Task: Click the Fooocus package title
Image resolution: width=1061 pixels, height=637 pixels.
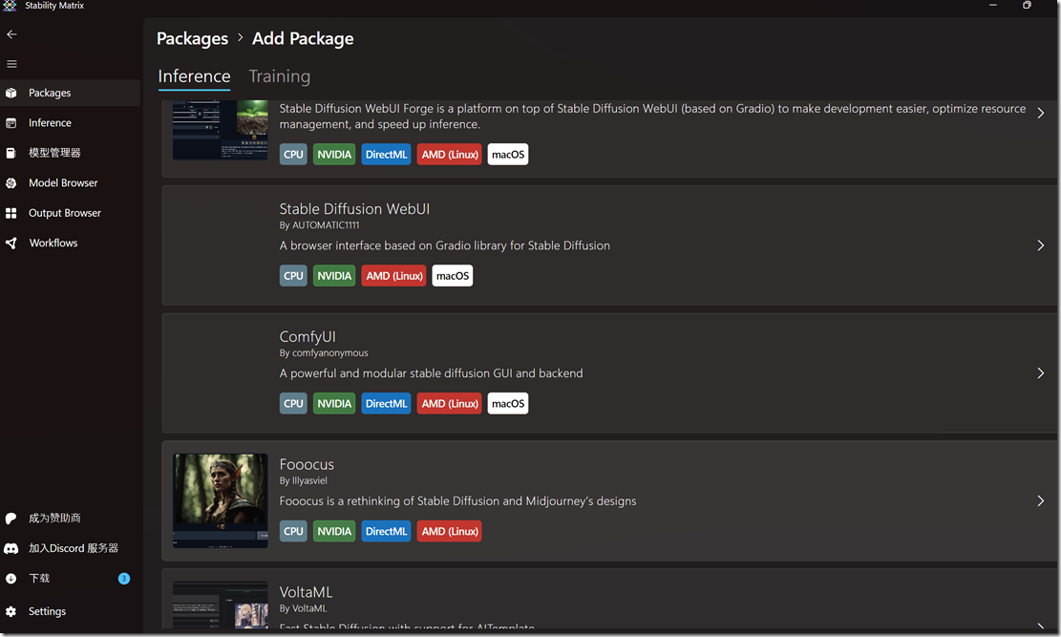Action: (307, 464)
